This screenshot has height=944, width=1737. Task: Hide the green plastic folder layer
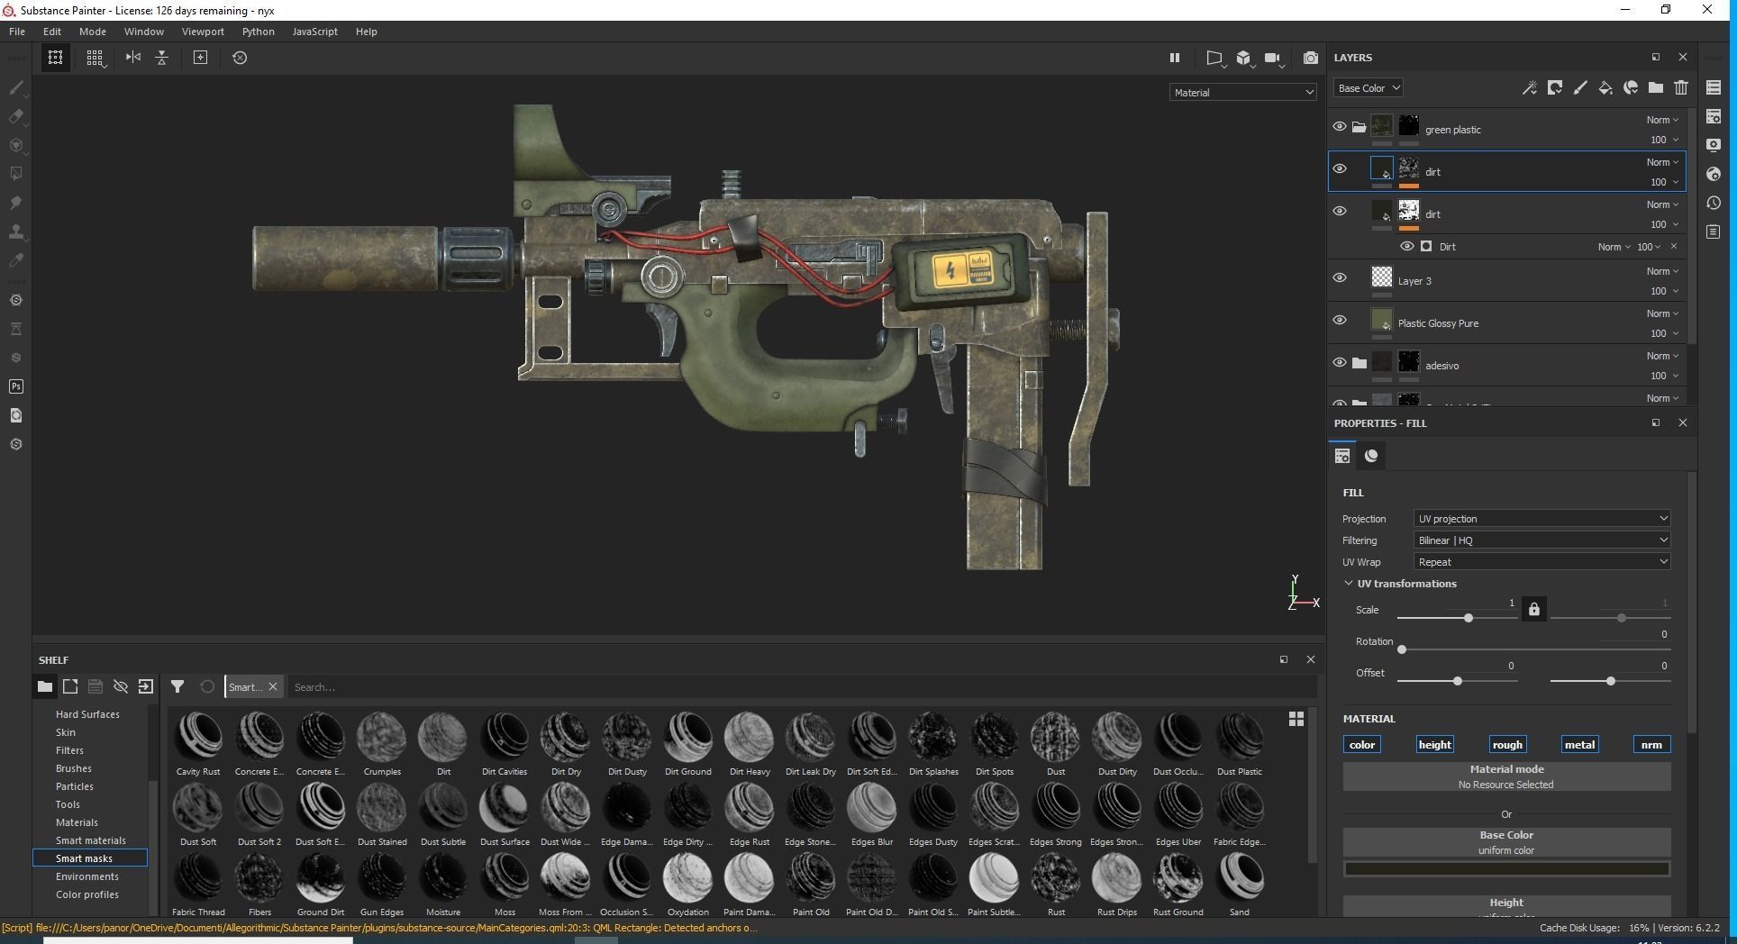click(1340, 126)
